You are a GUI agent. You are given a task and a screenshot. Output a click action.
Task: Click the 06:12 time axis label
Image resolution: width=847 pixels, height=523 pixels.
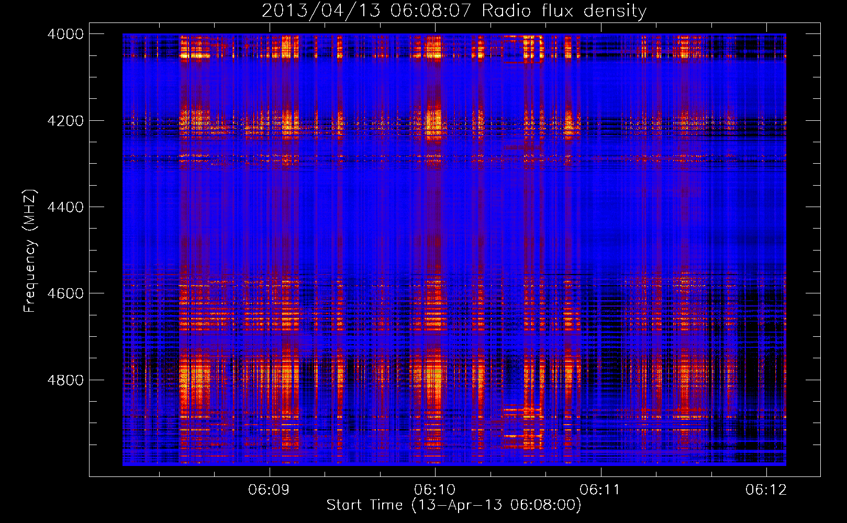pyautogui.click(x=766, y=490)
